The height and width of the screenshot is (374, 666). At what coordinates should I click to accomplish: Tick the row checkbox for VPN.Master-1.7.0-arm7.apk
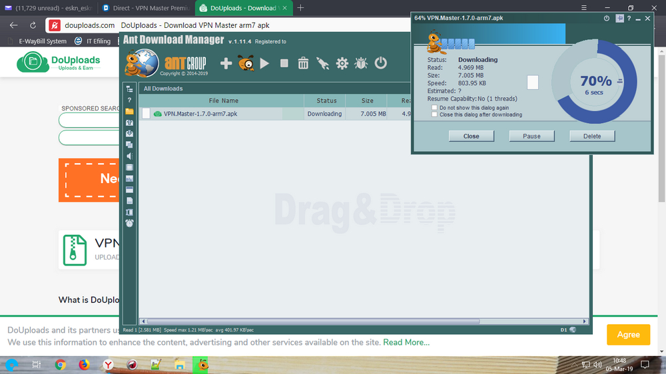coord(146,114)
